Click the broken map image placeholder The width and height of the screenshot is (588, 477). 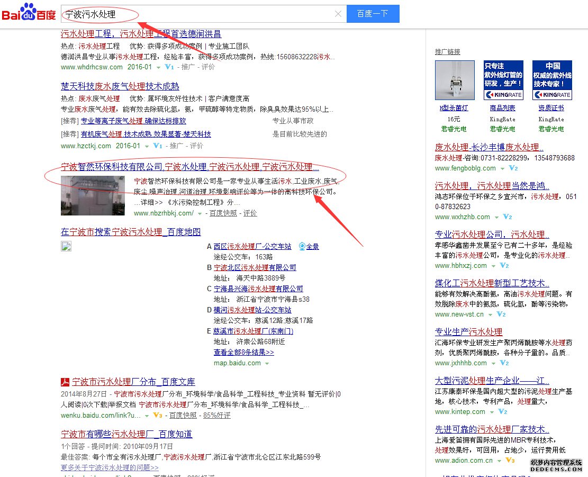66,246
